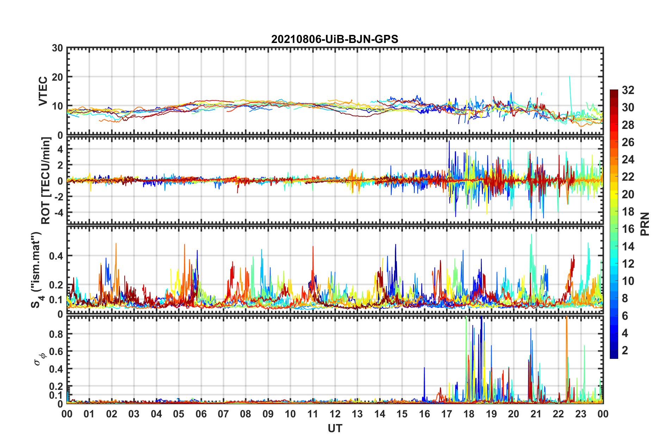Click the 6 tick on the PRN colorbar
The width and height of the screenshot is (670, 448).
click(x=625, y=316)
